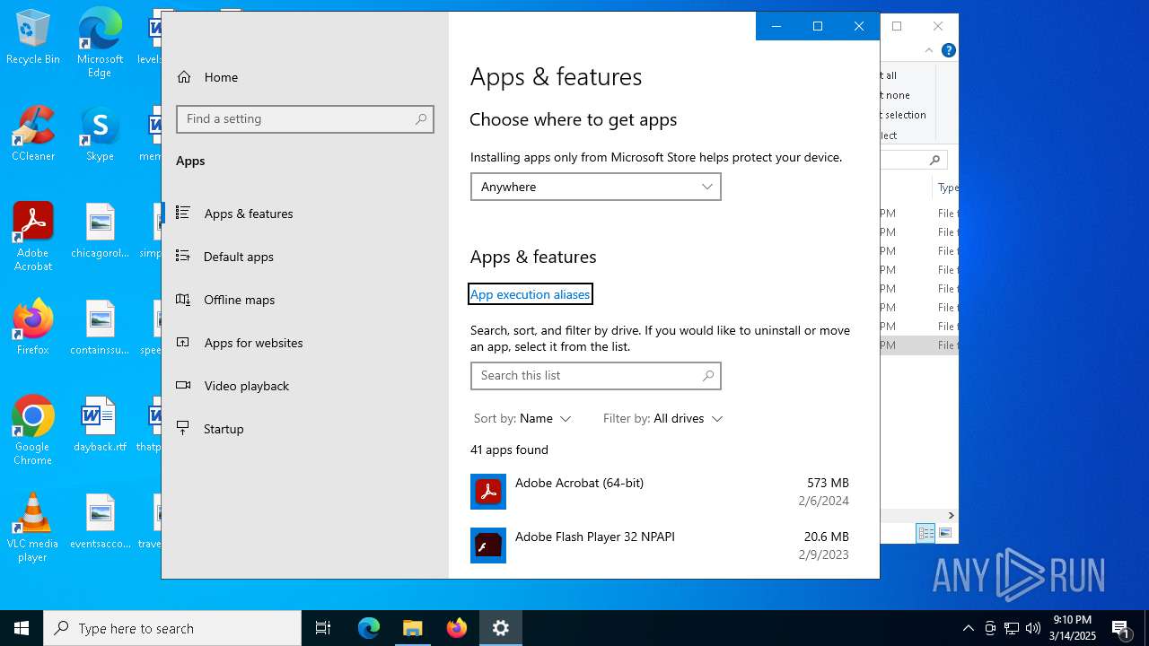1149x646 pixels.
Task: Expand the Anywhere app source dropdown
Action: 596,187
